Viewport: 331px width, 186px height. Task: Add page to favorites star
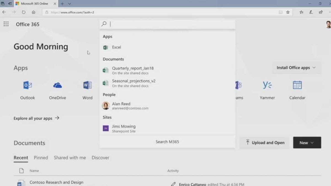click(288, 12)
